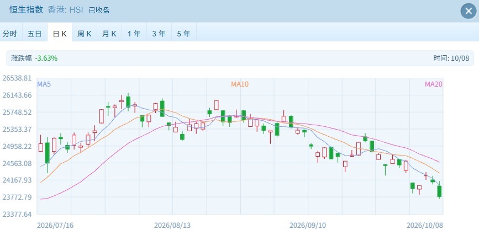Viewport: 479px width, 230px height.
Task: Select the 日K tab
Action: (60, 33)
